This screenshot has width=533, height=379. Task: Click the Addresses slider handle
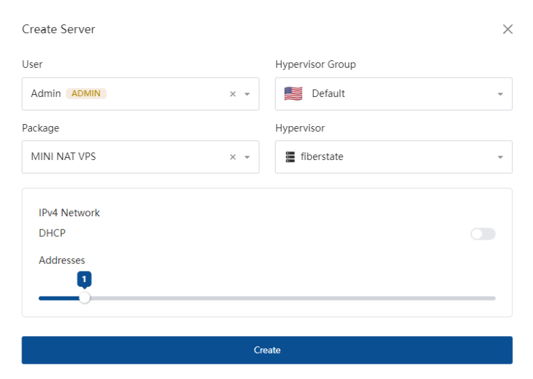tap(85, 298)
